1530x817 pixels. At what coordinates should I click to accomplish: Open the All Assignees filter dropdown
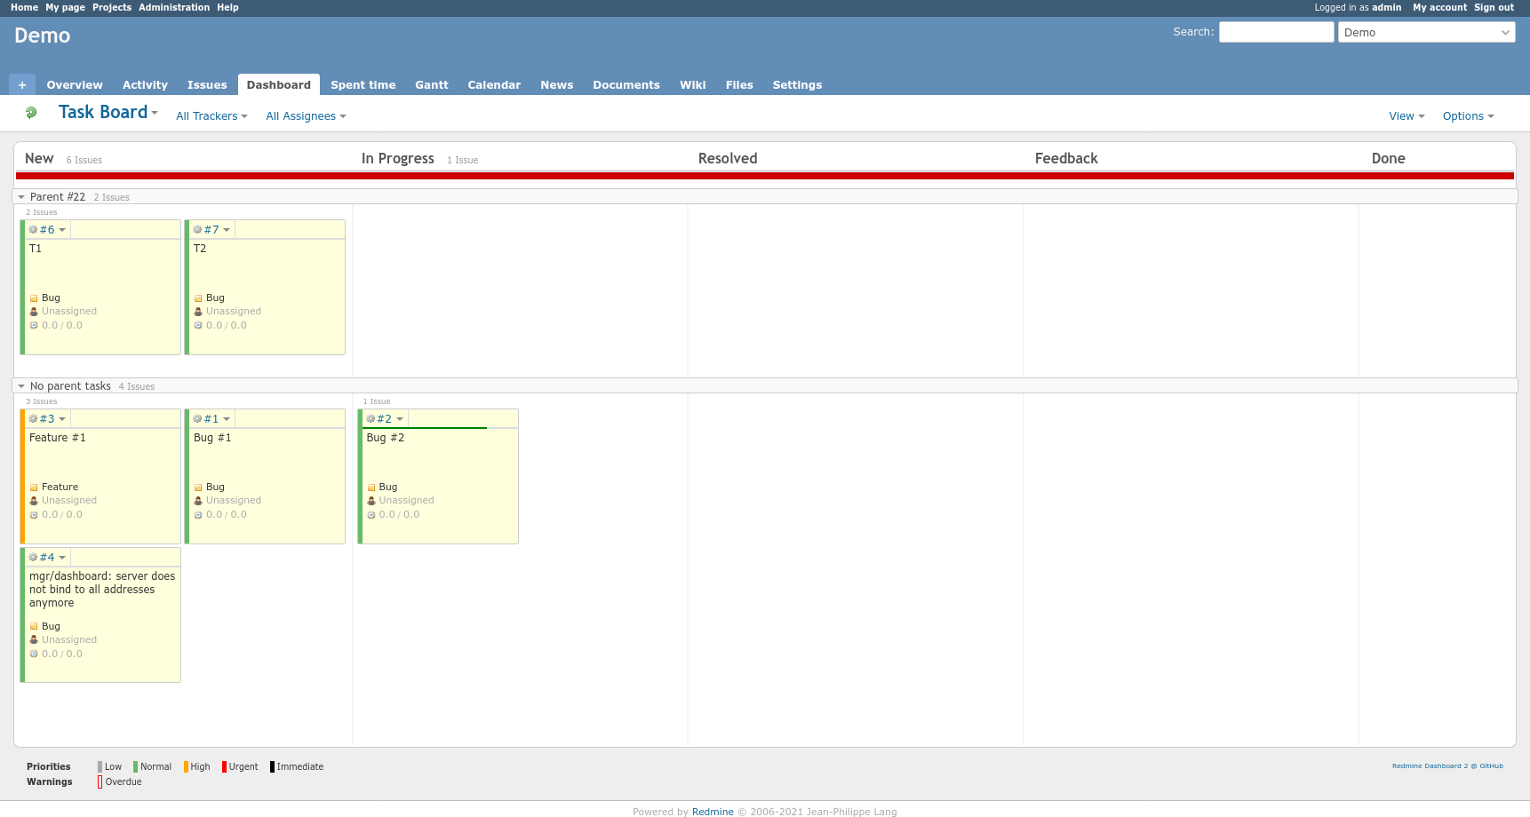coord(306,116)
